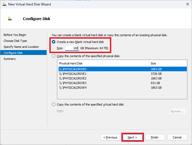Close the New Virtual Hard Disk Wizard
Viewport: 192px width, 145px height.
point(187,4)
